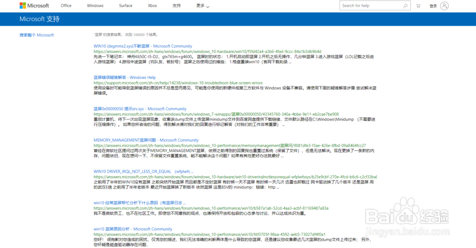Click the search magnifier icon
Screen dimensions: 476x248
(x=405, y=6)
